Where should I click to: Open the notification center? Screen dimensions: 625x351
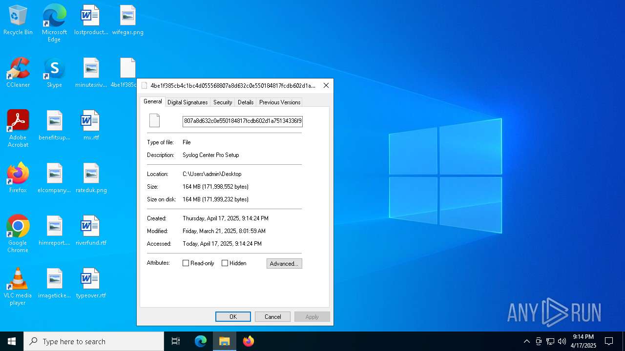coord(609,341)
